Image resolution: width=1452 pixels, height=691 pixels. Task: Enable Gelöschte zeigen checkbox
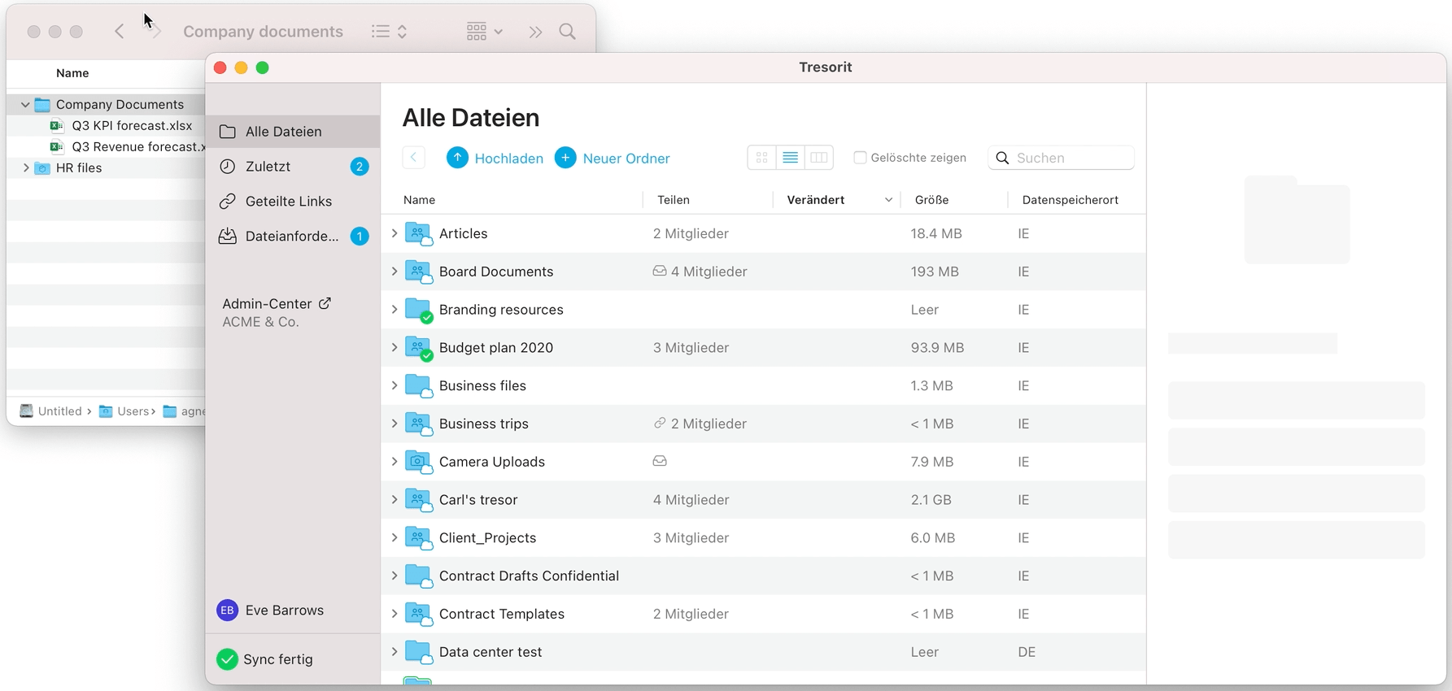(860, 158)
